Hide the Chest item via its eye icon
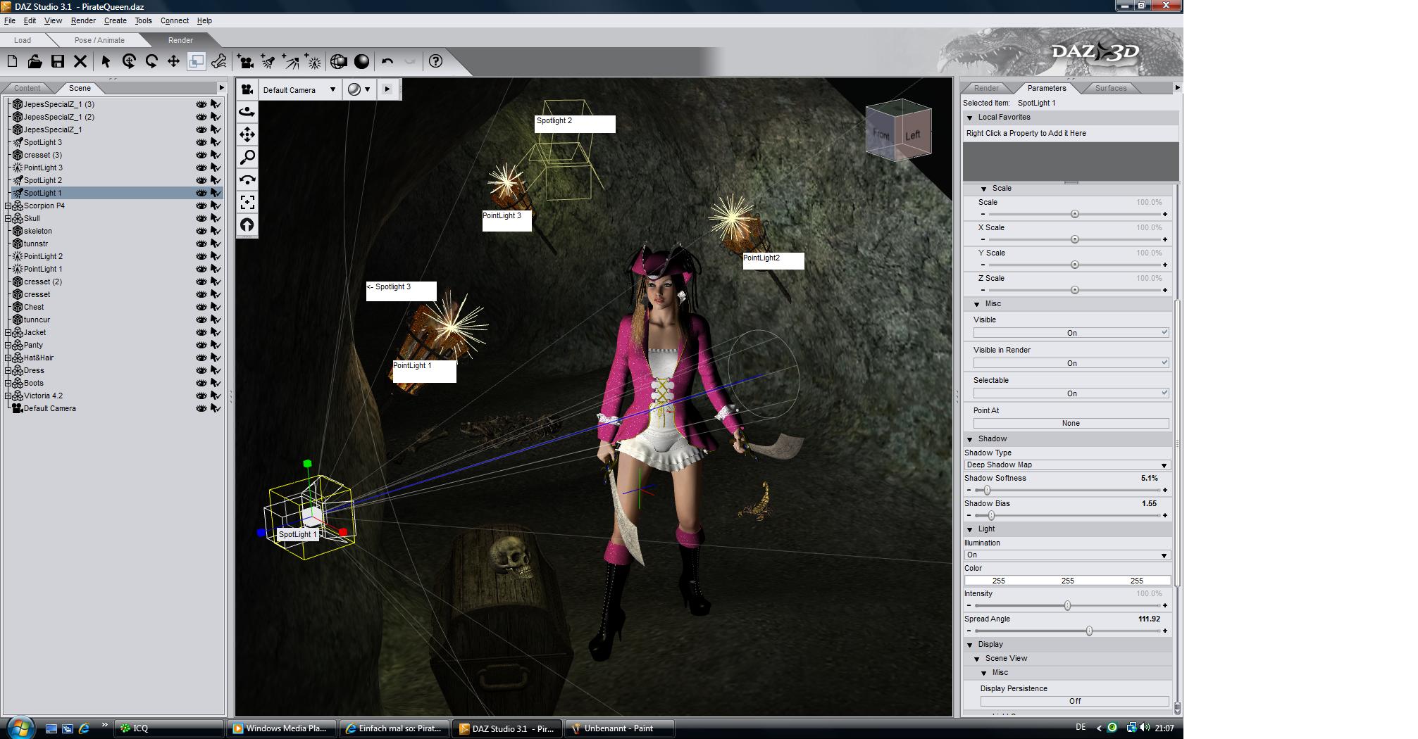Screen dimensions: 1418x739 pyautogui.click(x=201, y=307)
